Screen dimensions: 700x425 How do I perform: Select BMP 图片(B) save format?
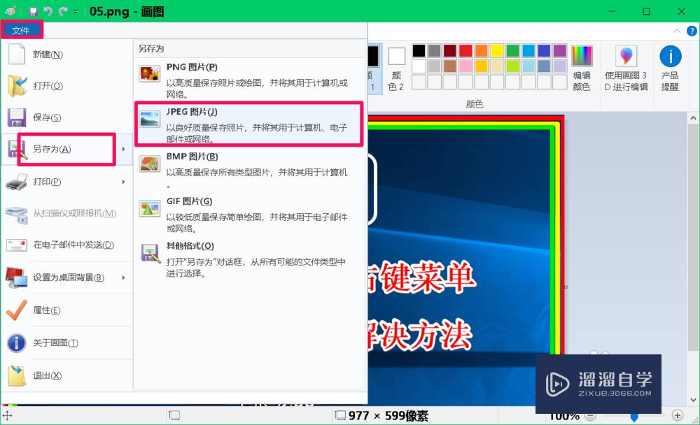tap(249, 170)
